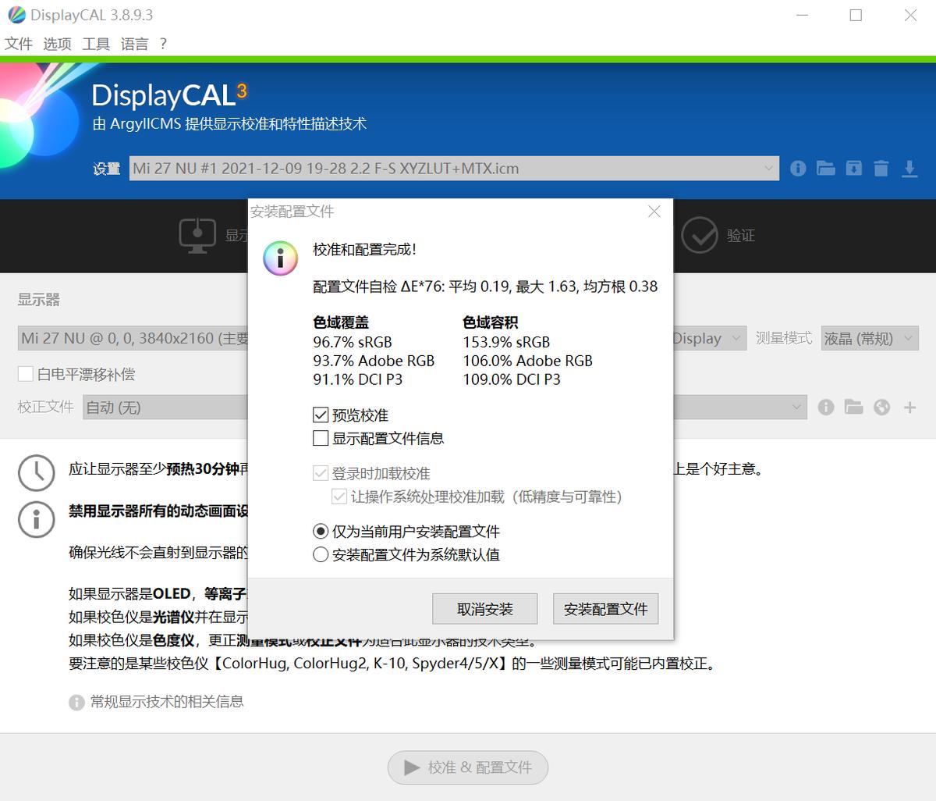Open the 语言 menu
Screen dimensions: 936x801
[x=134, y=44]
